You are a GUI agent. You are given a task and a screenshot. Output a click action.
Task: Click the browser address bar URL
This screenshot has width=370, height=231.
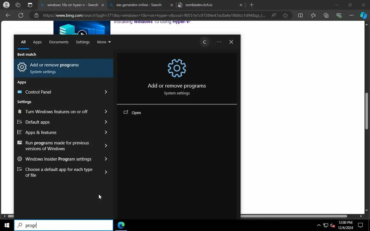tap(154, 15)
